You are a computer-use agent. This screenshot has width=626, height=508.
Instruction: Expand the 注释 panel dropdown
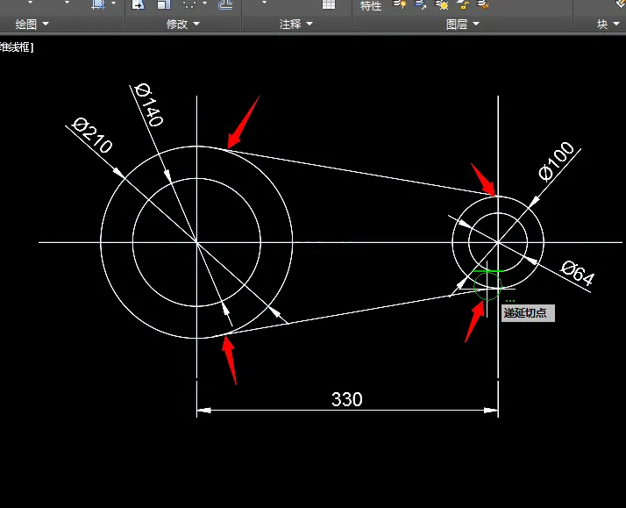coord(295,24)
